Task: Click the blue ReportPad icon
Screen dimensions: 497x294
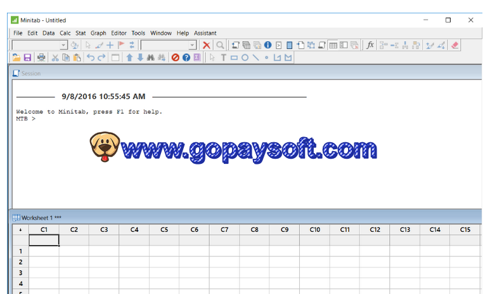Action: pyautogui.click(x=289, y=45)
